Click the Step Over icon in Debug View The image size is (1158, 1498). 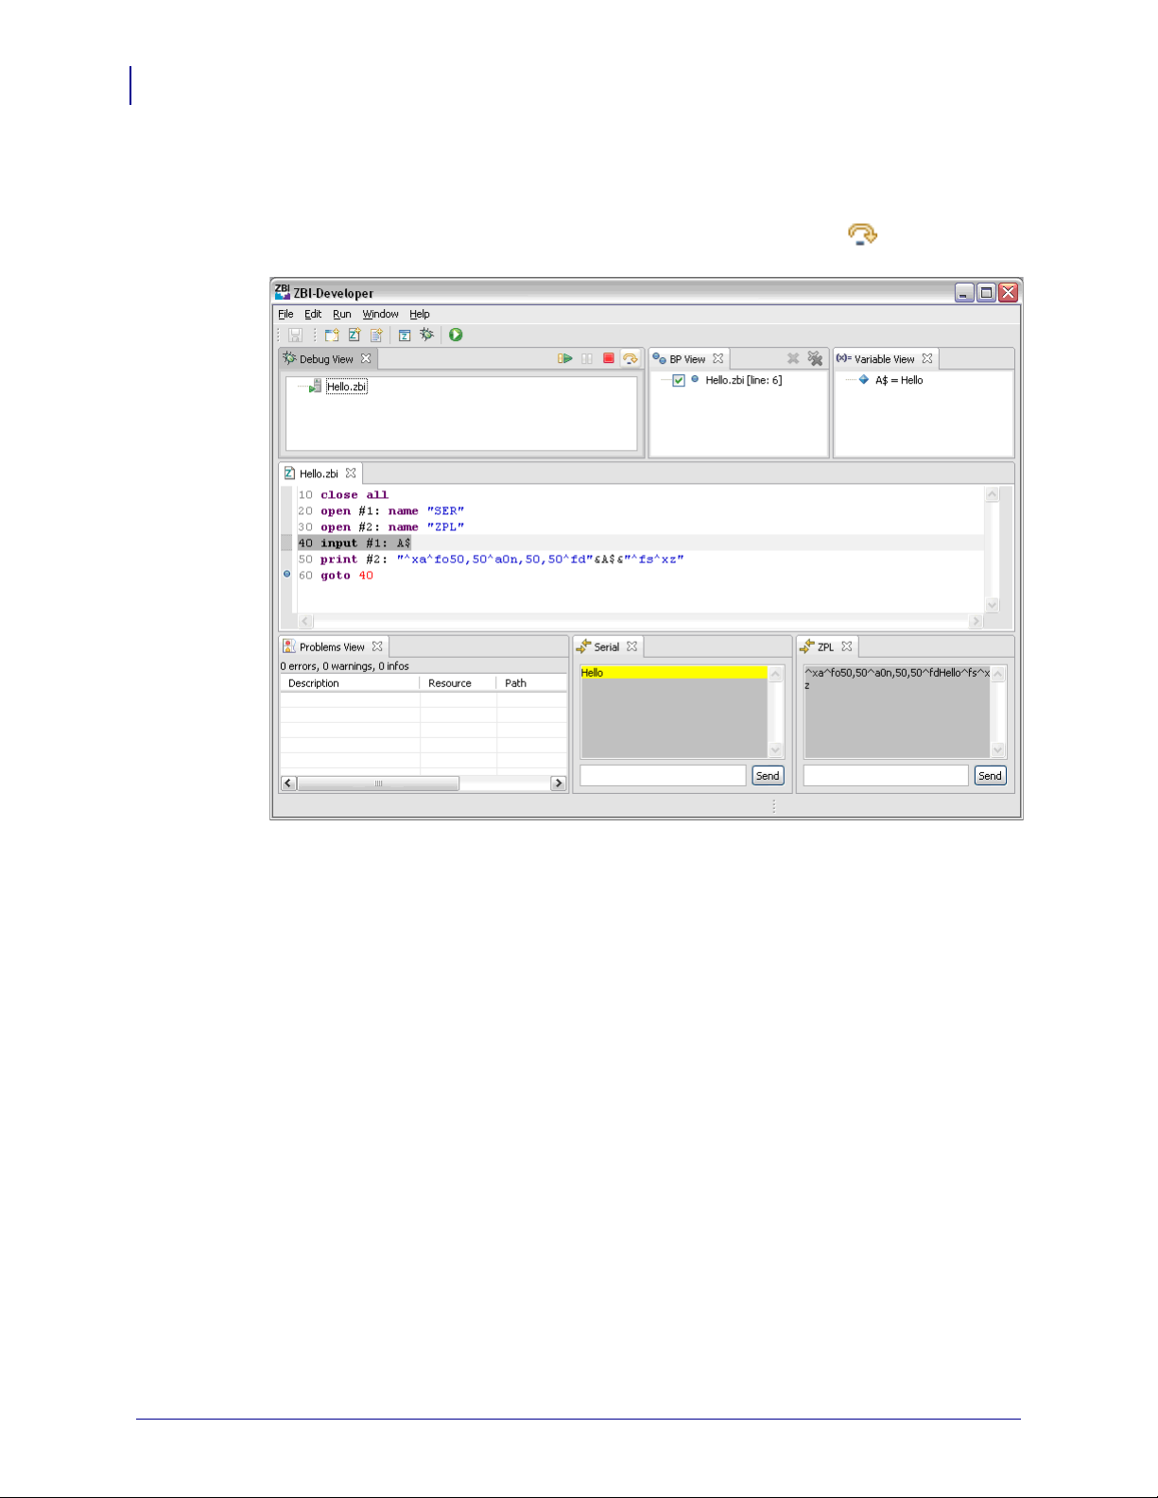631,358
